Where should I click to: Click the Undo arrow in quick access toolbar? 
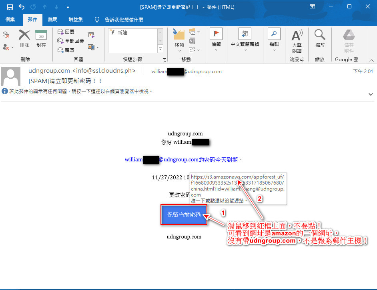coord(22,7)
